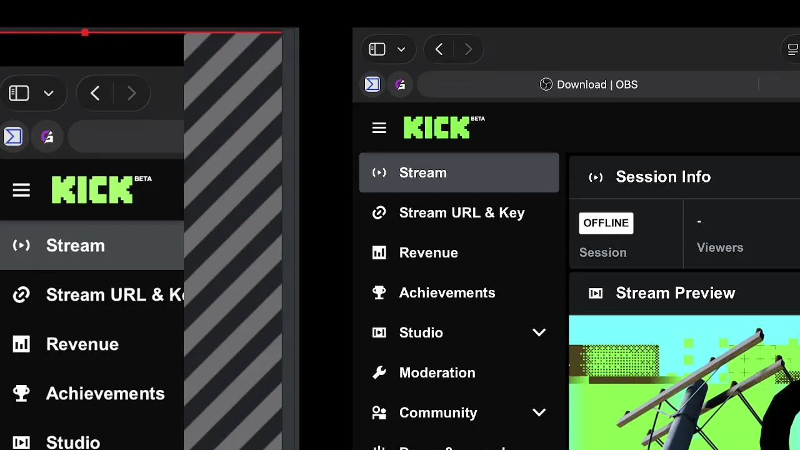Viewport: 800px width, 450px height.
Task: Open Achievements in right window sidebar
Action: pyautogui.click(x=459, y=292)
